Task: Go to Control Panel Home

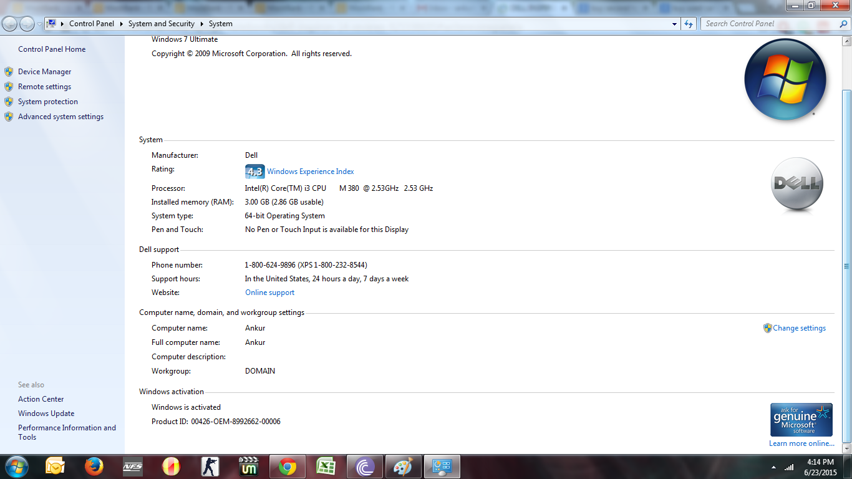Action: point(52,49)
